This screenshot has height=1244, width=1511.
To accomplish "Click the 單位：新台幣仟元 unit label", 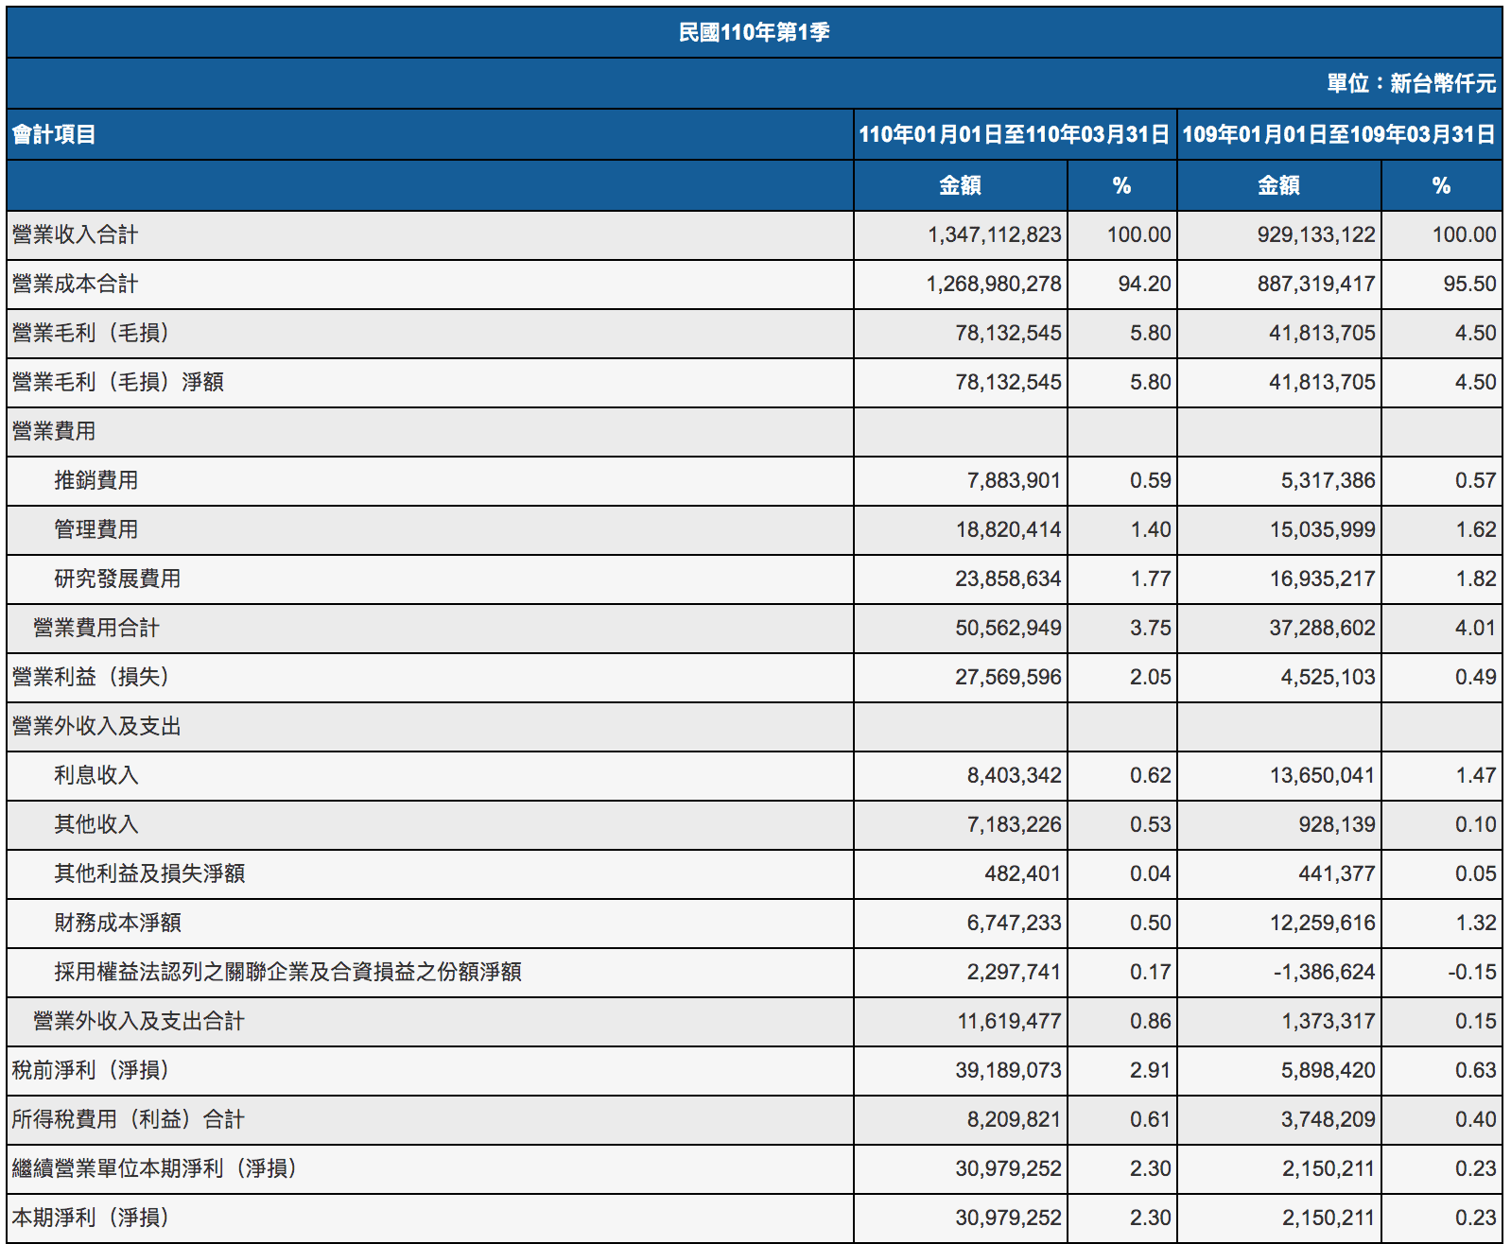I will click(x=1411, y=83).
